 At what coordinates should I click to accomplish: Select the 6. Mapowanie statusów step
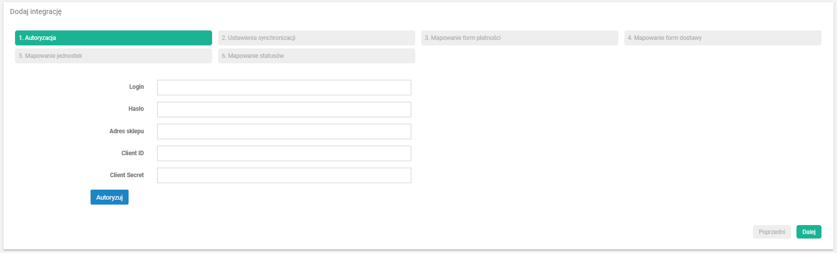316,56
